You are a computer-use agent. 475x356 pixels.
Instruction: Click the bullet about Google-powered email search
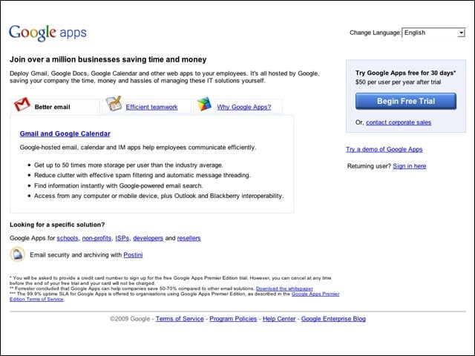pos(119,186)
